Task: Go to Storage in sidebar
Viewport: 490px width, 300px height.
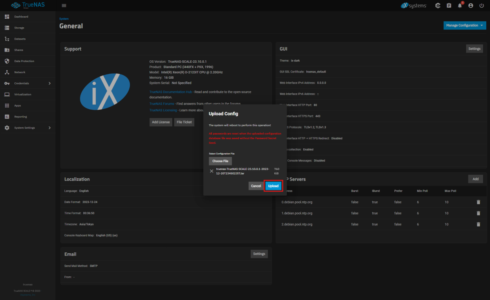Action: pos(19,28)
